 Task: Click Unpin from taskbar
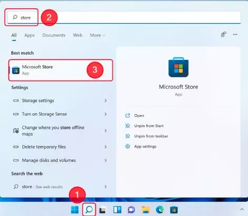tap(151, 136)
